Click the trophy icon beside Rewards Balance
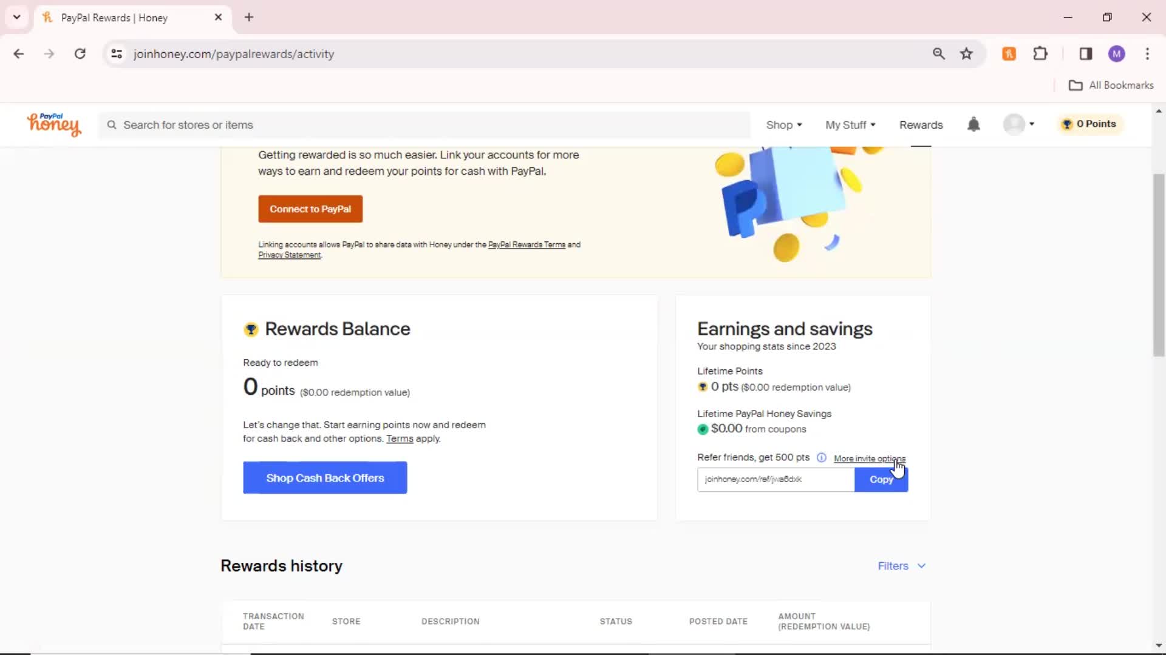This screenshot has width=1166, height=655. [x=251, y=329]
